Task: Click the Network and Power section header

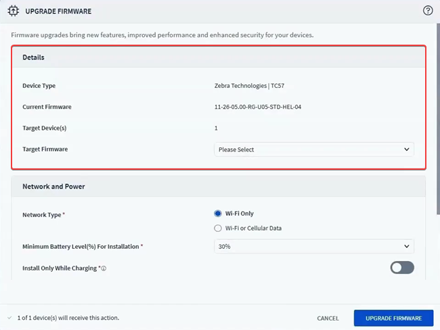Action: [x=53, y=186]
